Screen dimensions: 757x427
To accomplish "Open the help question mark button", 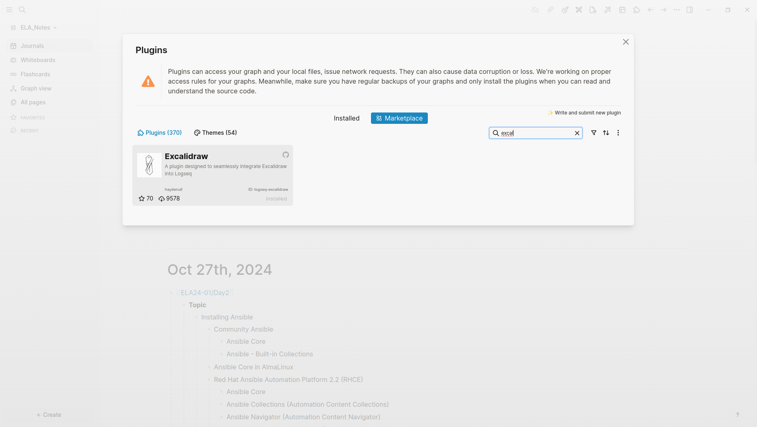I will [738, 415].
